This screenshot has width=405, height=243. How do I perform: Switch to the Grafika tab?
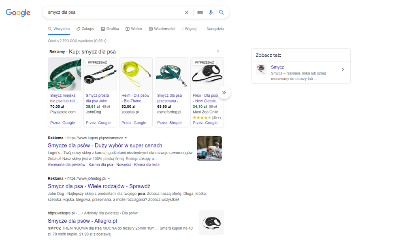coord(110,29)
